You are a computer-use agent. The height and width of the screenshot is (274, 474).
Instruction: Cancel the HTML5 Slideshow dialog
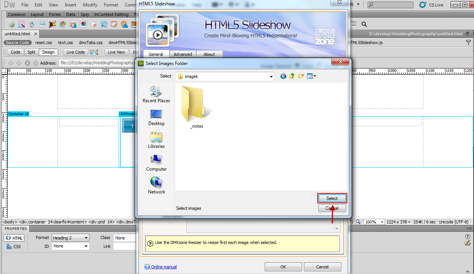coord(322,267)
